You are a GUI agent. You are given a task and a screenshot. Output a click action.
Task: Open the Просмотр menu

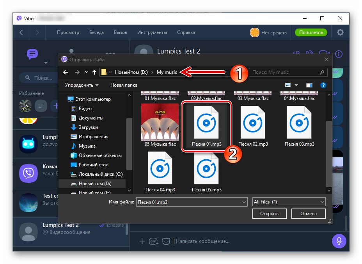[x=68, y=32]
